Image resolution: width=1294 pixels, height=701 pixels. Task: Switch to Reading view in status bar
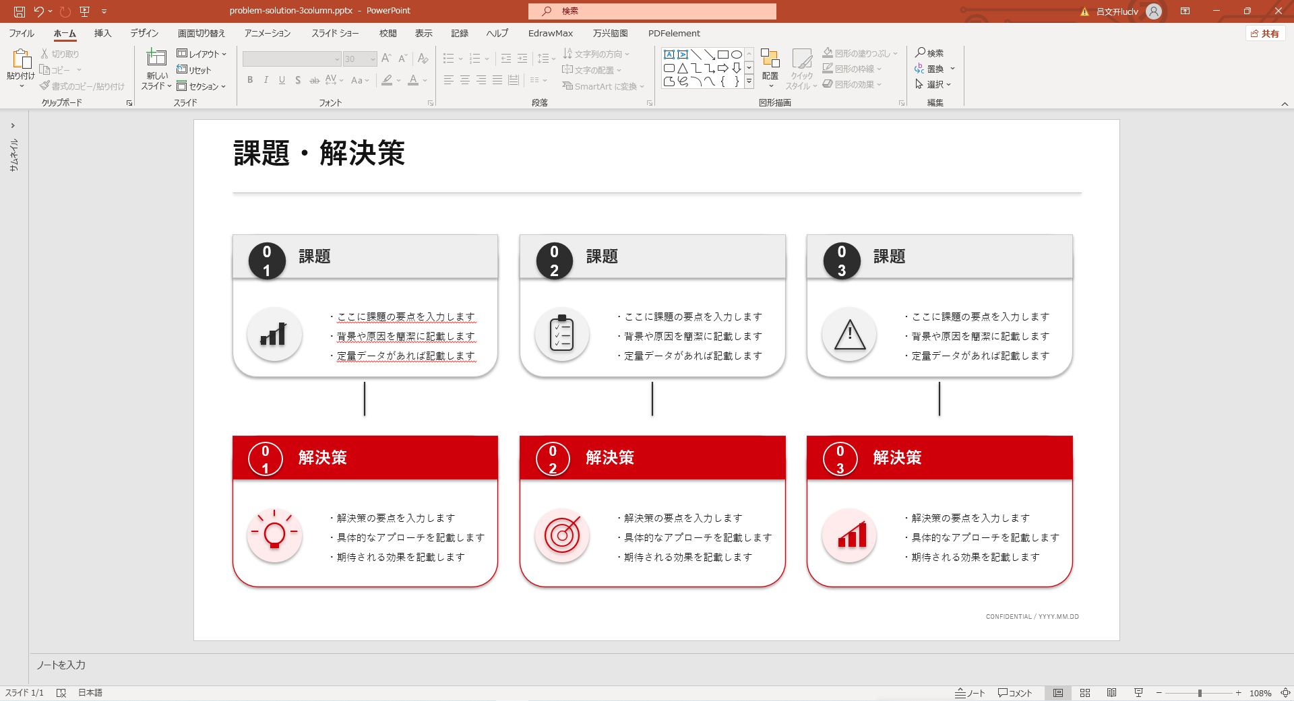(1112, 693)
